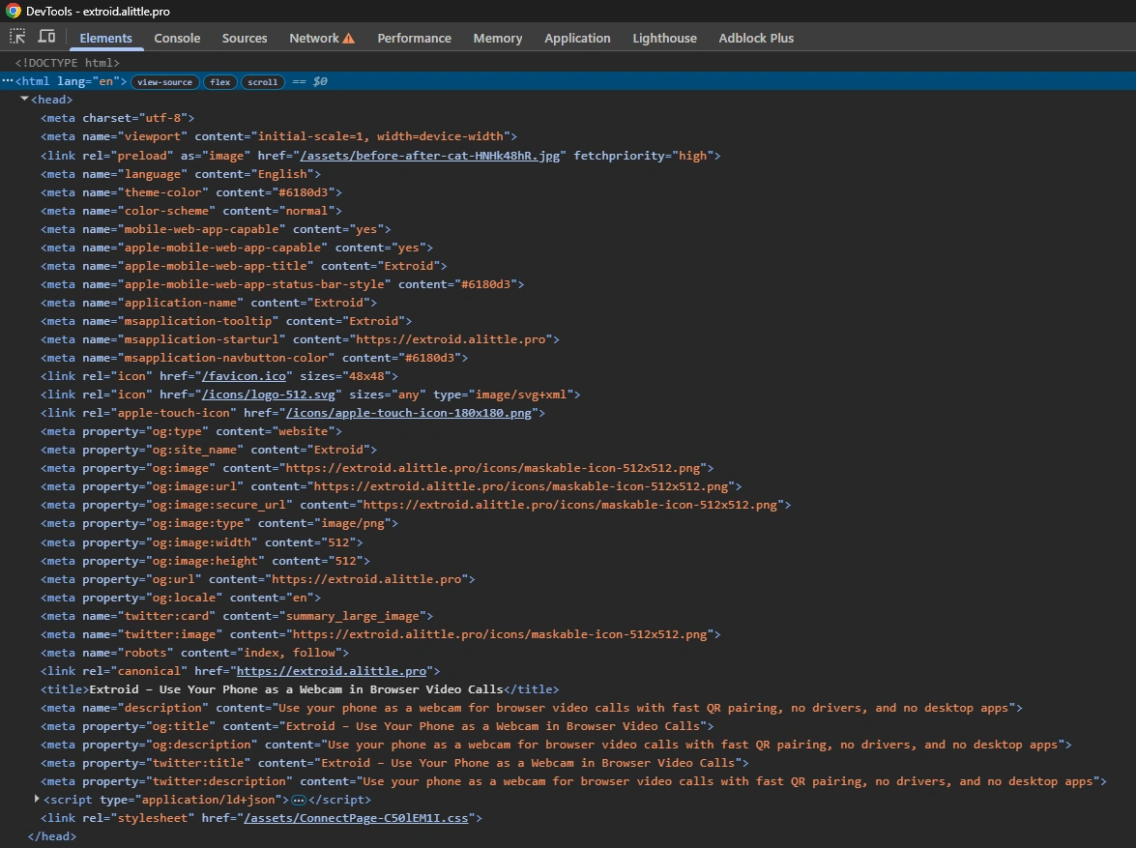Follow the canonical https://extroid.alittle.pro link
The image size is (1136, 848).
coord(331,670)
